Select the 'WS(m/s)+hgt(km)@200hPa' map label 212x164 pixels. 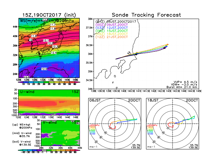click(x=47, y=21)
